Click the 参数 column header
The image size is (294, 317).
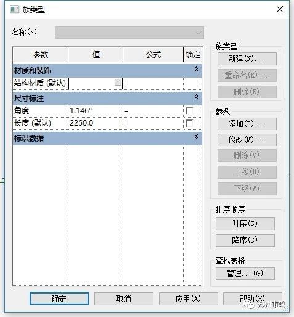pyautogui.click(x=41, y=55)
